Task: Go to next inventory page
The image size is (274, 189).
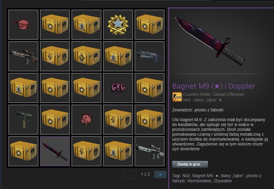Action: tap(160, 174)
